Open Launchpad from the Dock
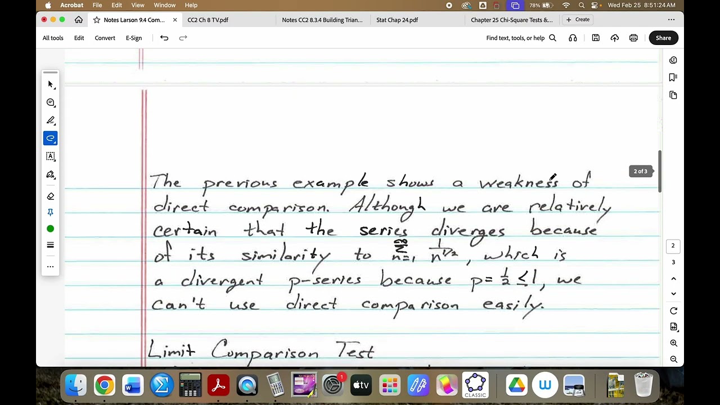 390,385
